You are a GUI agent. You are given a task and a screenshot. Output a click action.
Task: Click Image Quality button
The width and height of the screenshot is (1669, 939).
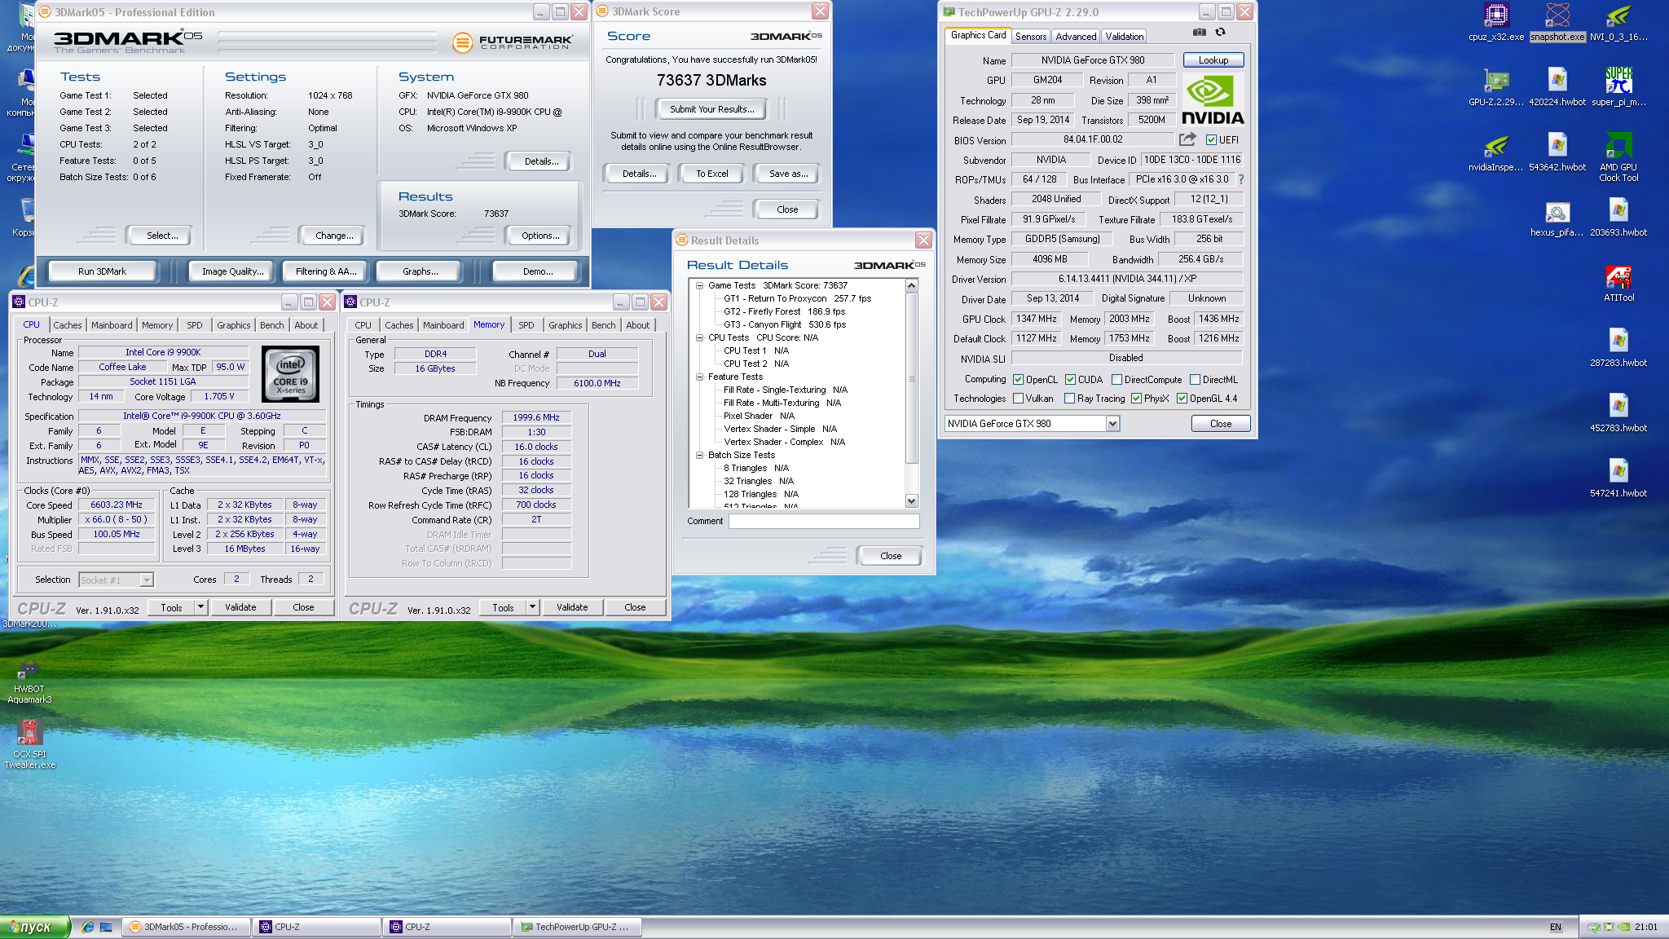pos(232,271)
